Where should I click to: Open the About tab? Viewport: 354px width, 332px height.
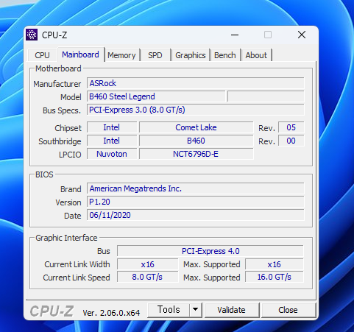tap(256, 55)
